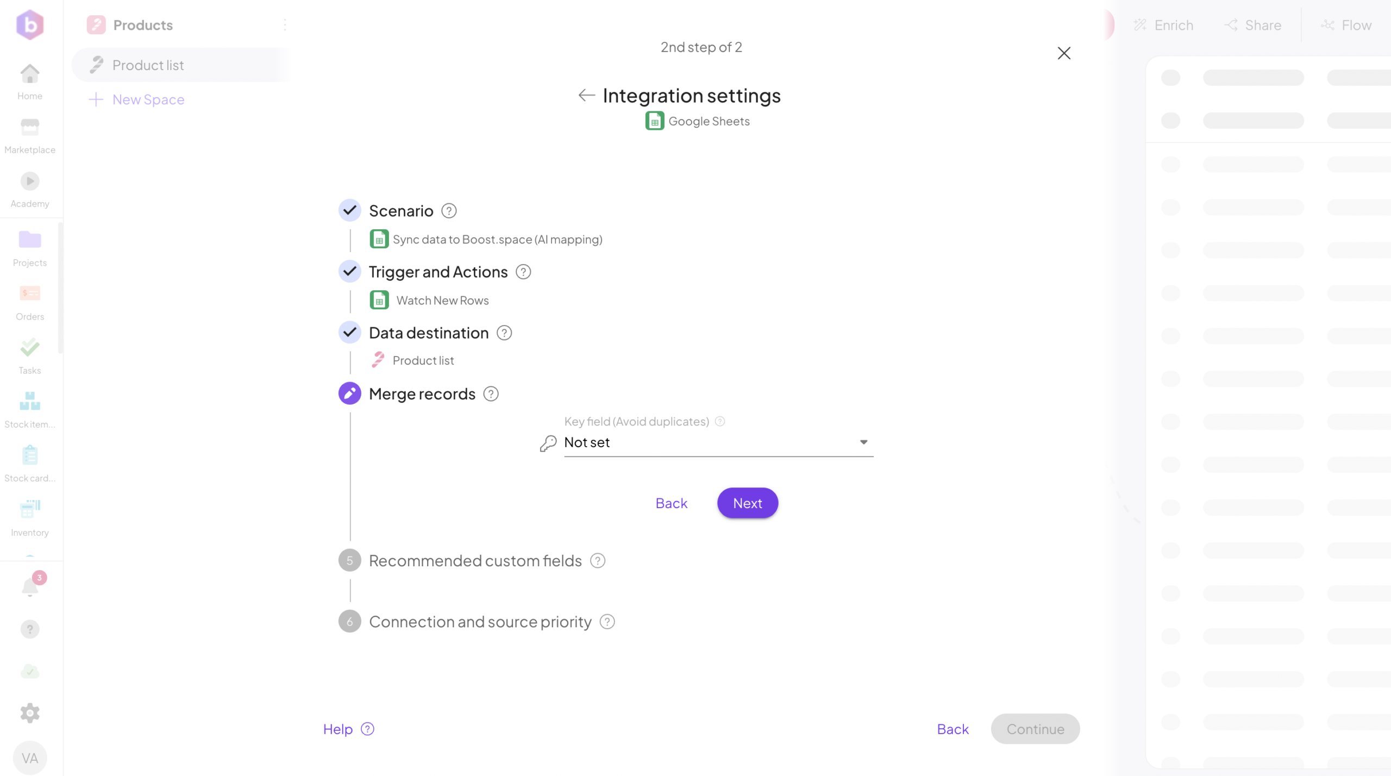Screen dimensions: 1391x776
Task: Select the Trigger and Actions checked step
Action: tap(350, 272)
